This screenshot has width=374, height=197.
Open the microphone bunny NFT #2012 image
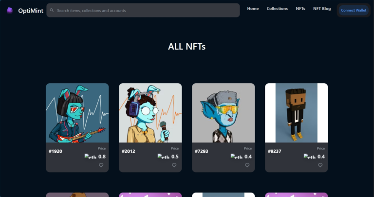(x=150, y=113)
